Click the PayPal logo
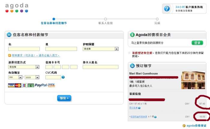The width and height of the screenshot is (210, 129). (x=41, y=85)
